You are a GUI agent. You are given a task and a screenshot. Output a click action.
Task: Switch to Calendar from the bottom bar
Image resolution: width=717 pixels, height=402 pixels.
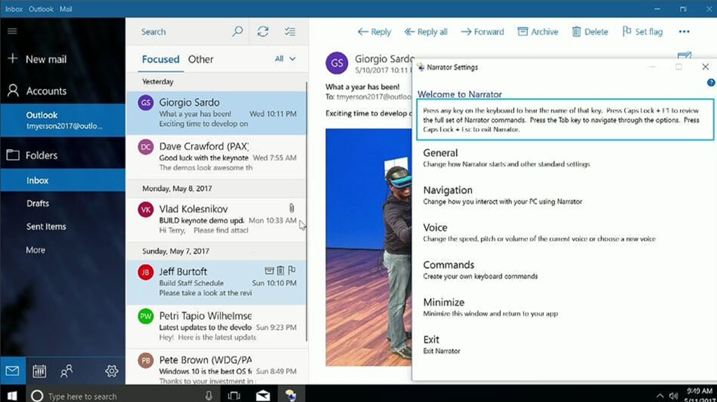pos(39,371)
